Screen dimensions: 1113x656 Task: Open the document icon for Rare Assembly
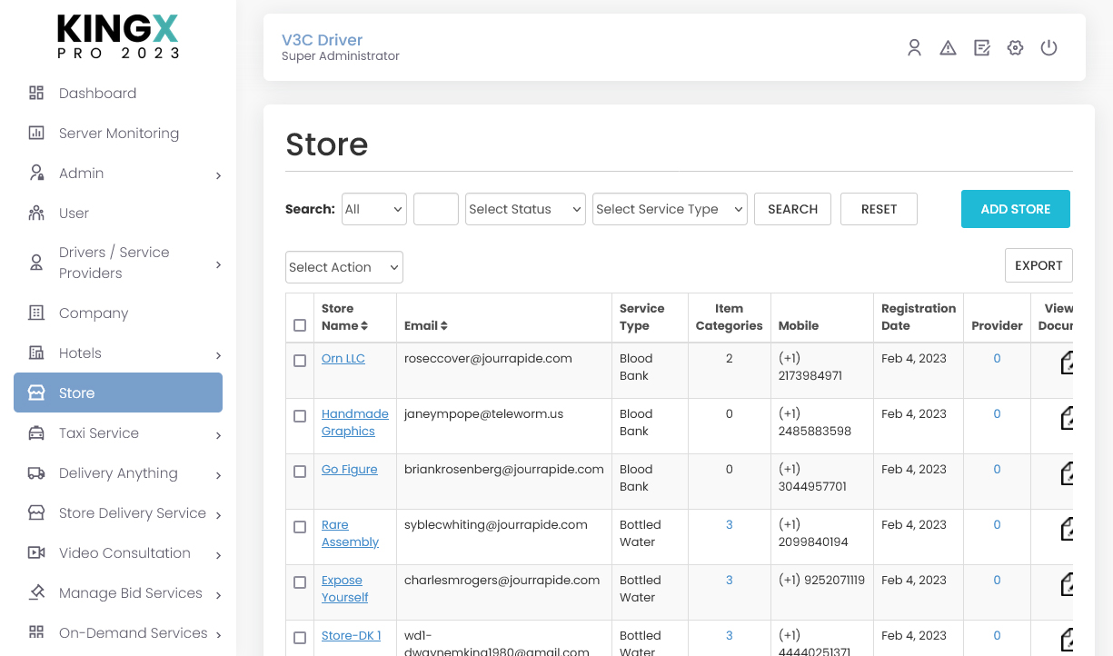pos(1067,529)
